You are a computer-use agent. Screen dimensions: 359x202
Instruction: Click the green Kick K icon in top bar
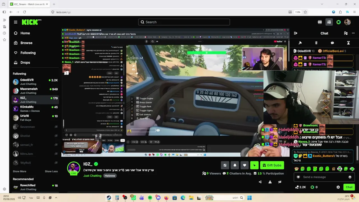(339, 22)
